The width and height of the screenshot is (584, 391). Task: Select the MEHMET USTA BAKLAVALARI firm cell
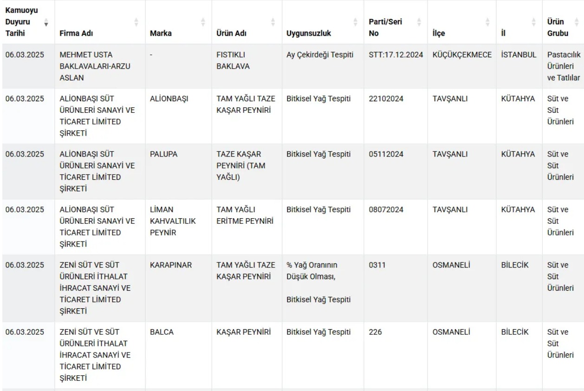100,66
